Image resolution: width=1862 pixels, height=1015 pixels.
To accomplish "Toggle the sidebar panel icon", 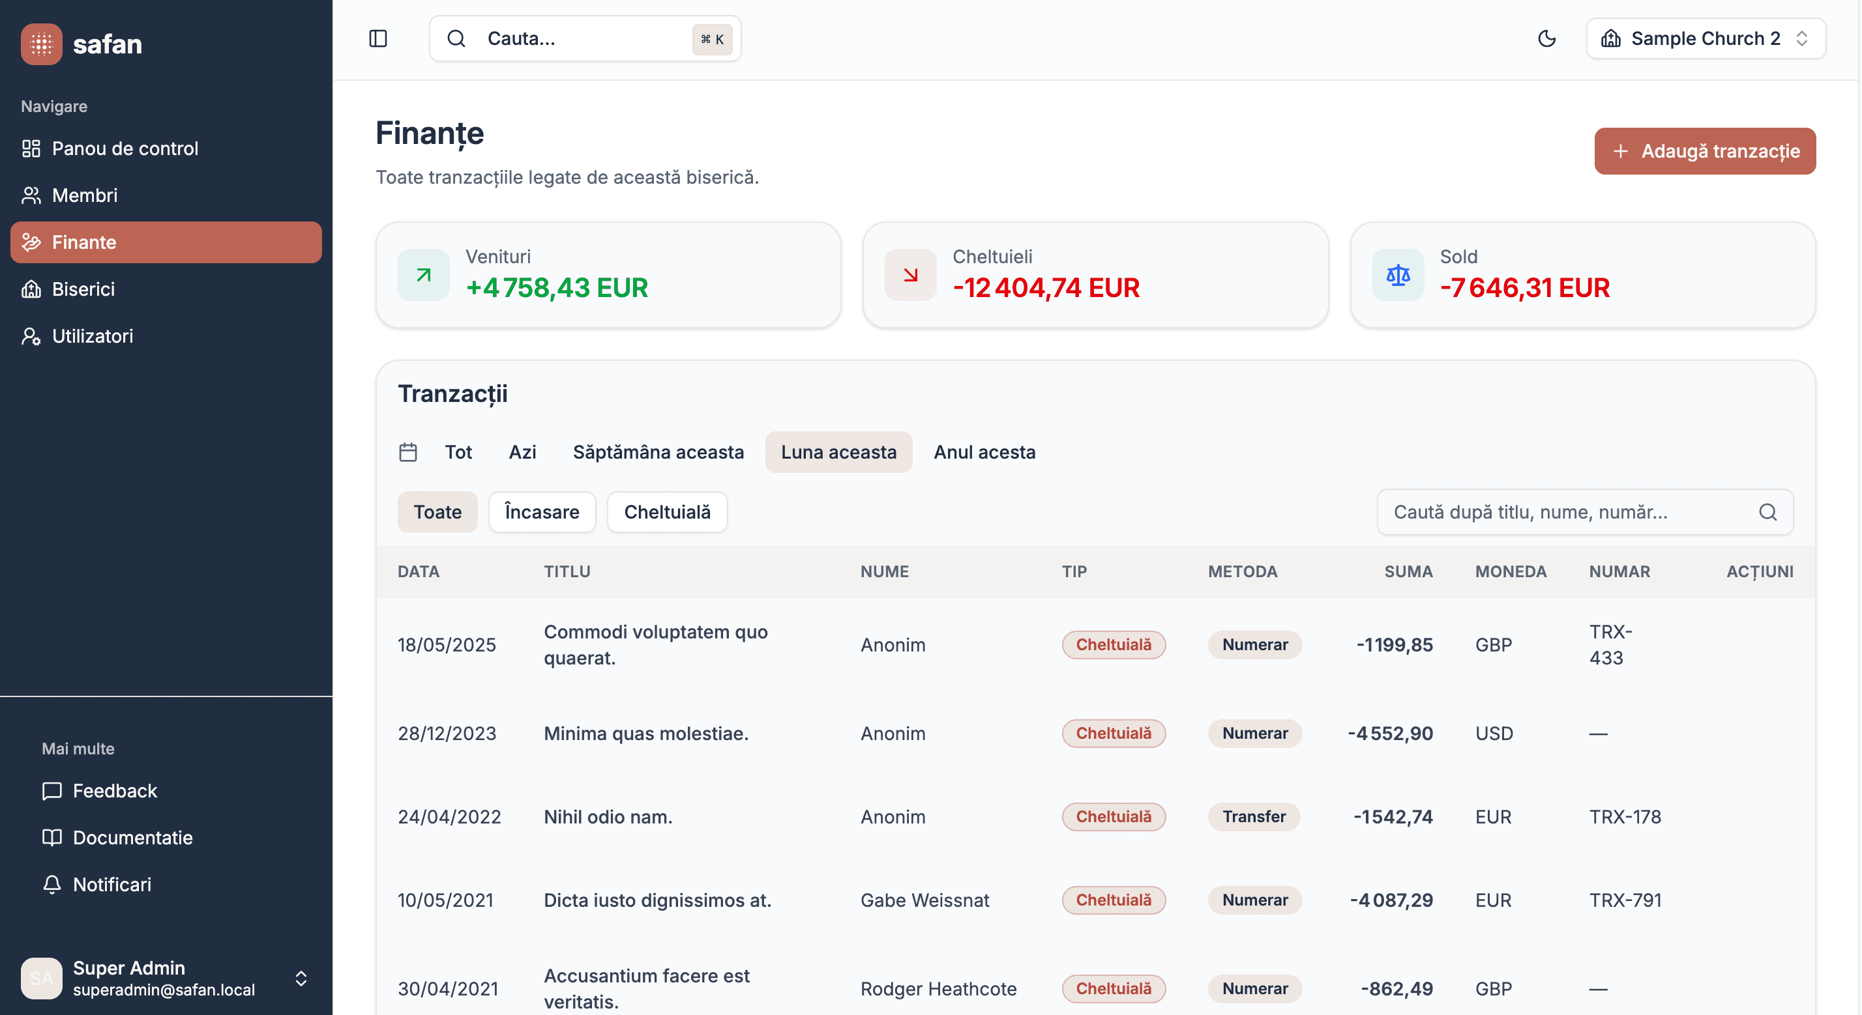I will (x=378, y=38).
